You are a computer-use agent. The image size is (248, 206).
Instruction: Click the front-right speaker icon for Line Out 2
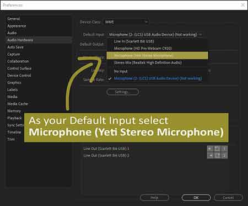point(211,156)
